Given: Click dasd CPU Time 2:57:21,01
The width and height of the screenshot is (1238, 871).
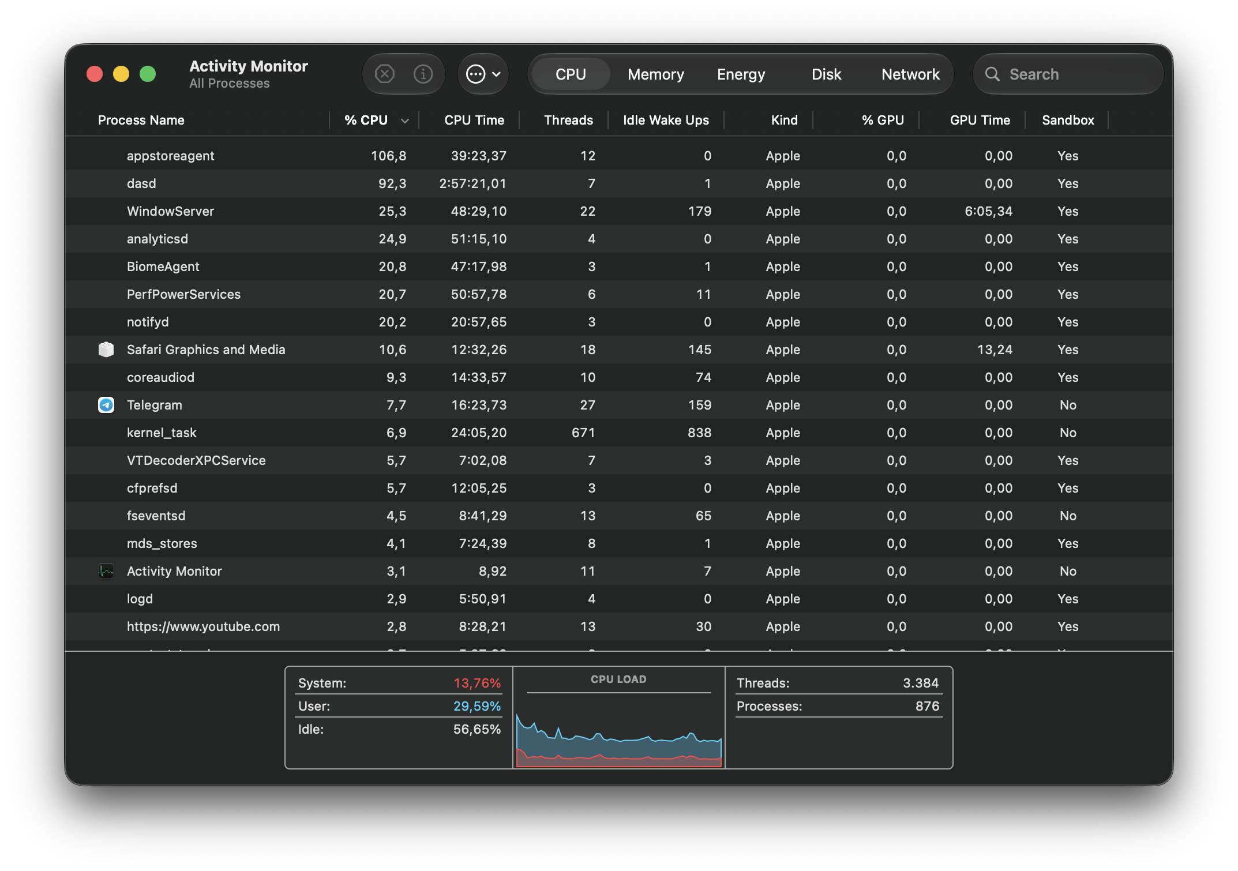Looking at the screenshot, I should [x=473, y=183].
